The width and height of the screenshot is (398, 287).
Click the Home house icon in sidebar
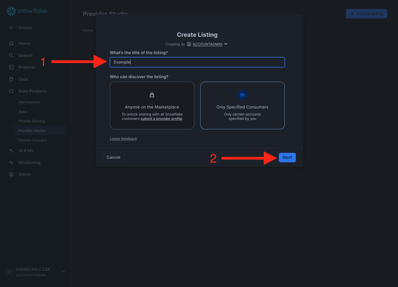pyautogui.click(x=11, y=44)
